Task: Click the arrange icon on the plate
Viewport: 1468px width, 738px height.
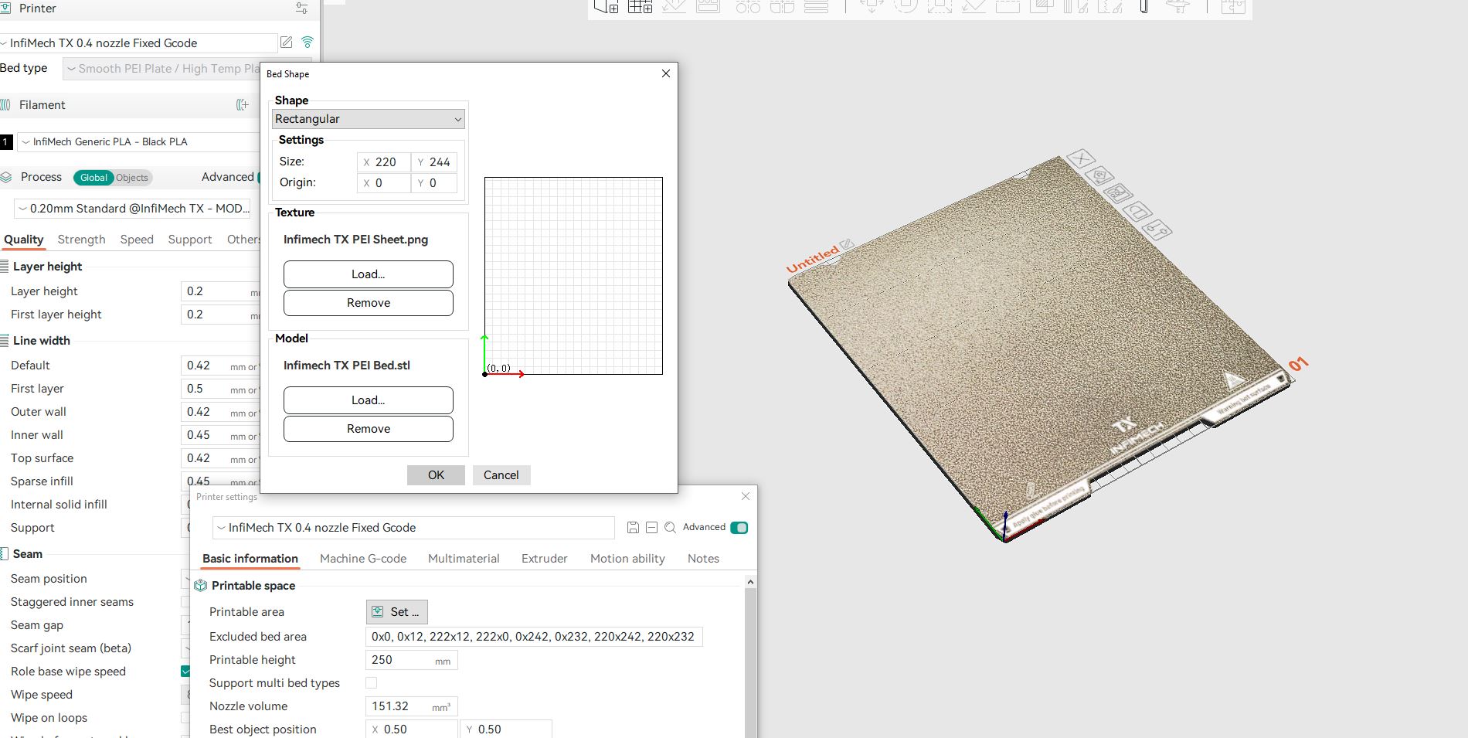Action: pos(1119,193)
